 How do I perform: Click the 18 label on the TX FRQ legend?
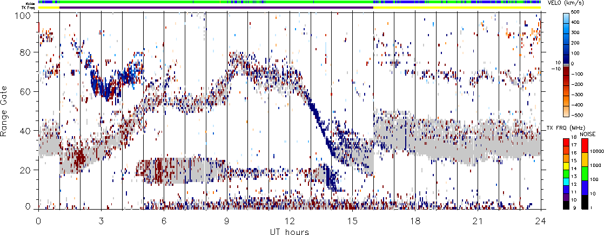point(574,137)
